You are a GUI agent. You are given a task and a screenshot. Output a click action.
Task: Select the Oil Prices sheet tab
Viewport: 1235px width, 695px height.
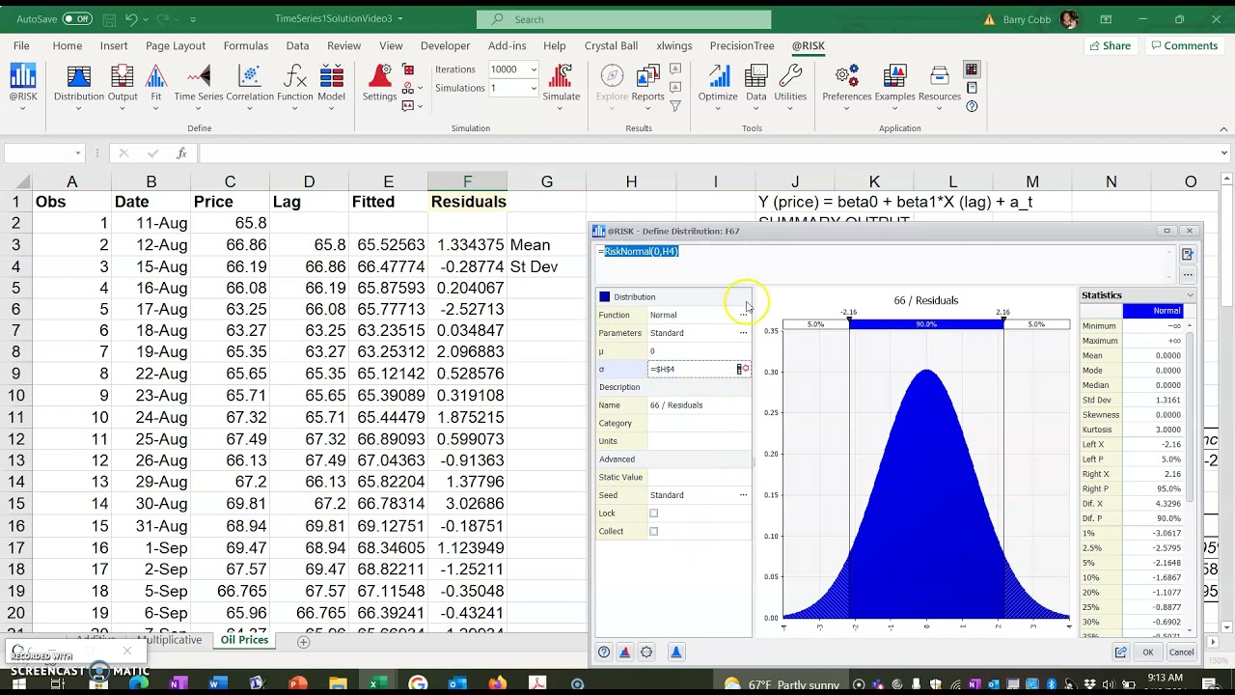pyautogui.click(x=244, y=640)
